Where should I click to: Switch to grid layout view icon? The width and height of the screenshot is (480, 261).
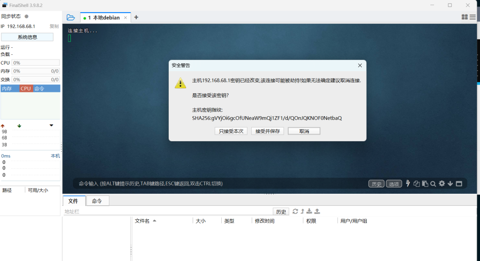click(465, 17)
